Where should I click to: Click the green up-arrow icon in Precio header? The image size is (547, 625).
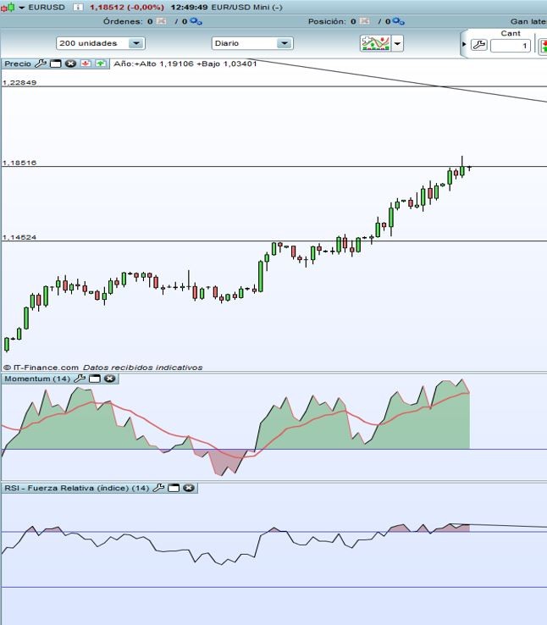coord(101,64)
